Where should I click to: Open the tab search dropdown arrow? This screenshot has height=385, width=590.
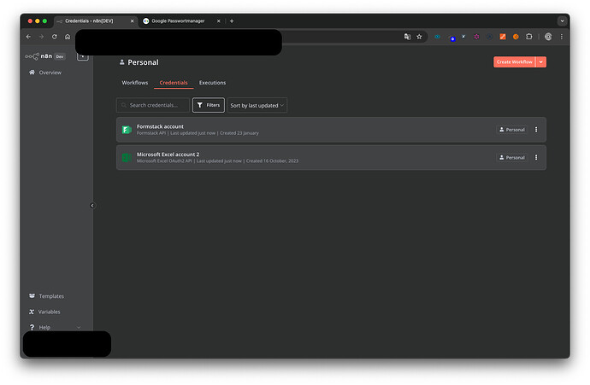[x=562, y=21]
